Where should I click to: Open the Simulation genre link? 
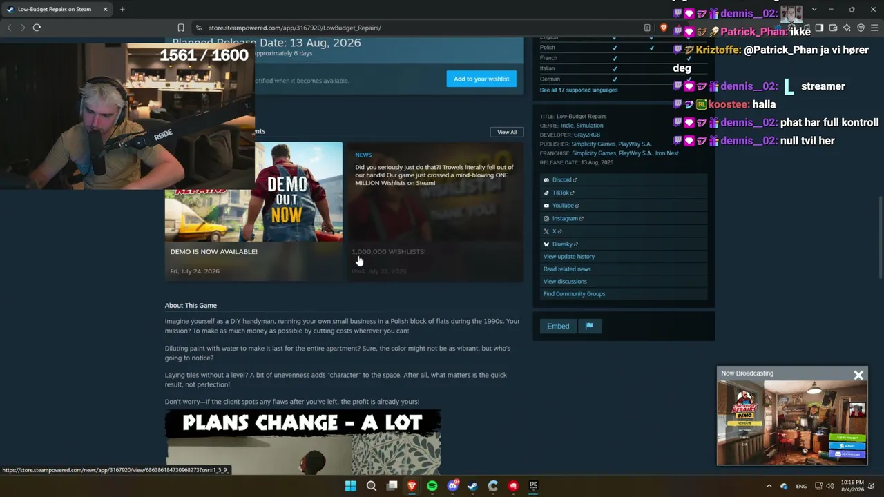click(x=590, y=126)
